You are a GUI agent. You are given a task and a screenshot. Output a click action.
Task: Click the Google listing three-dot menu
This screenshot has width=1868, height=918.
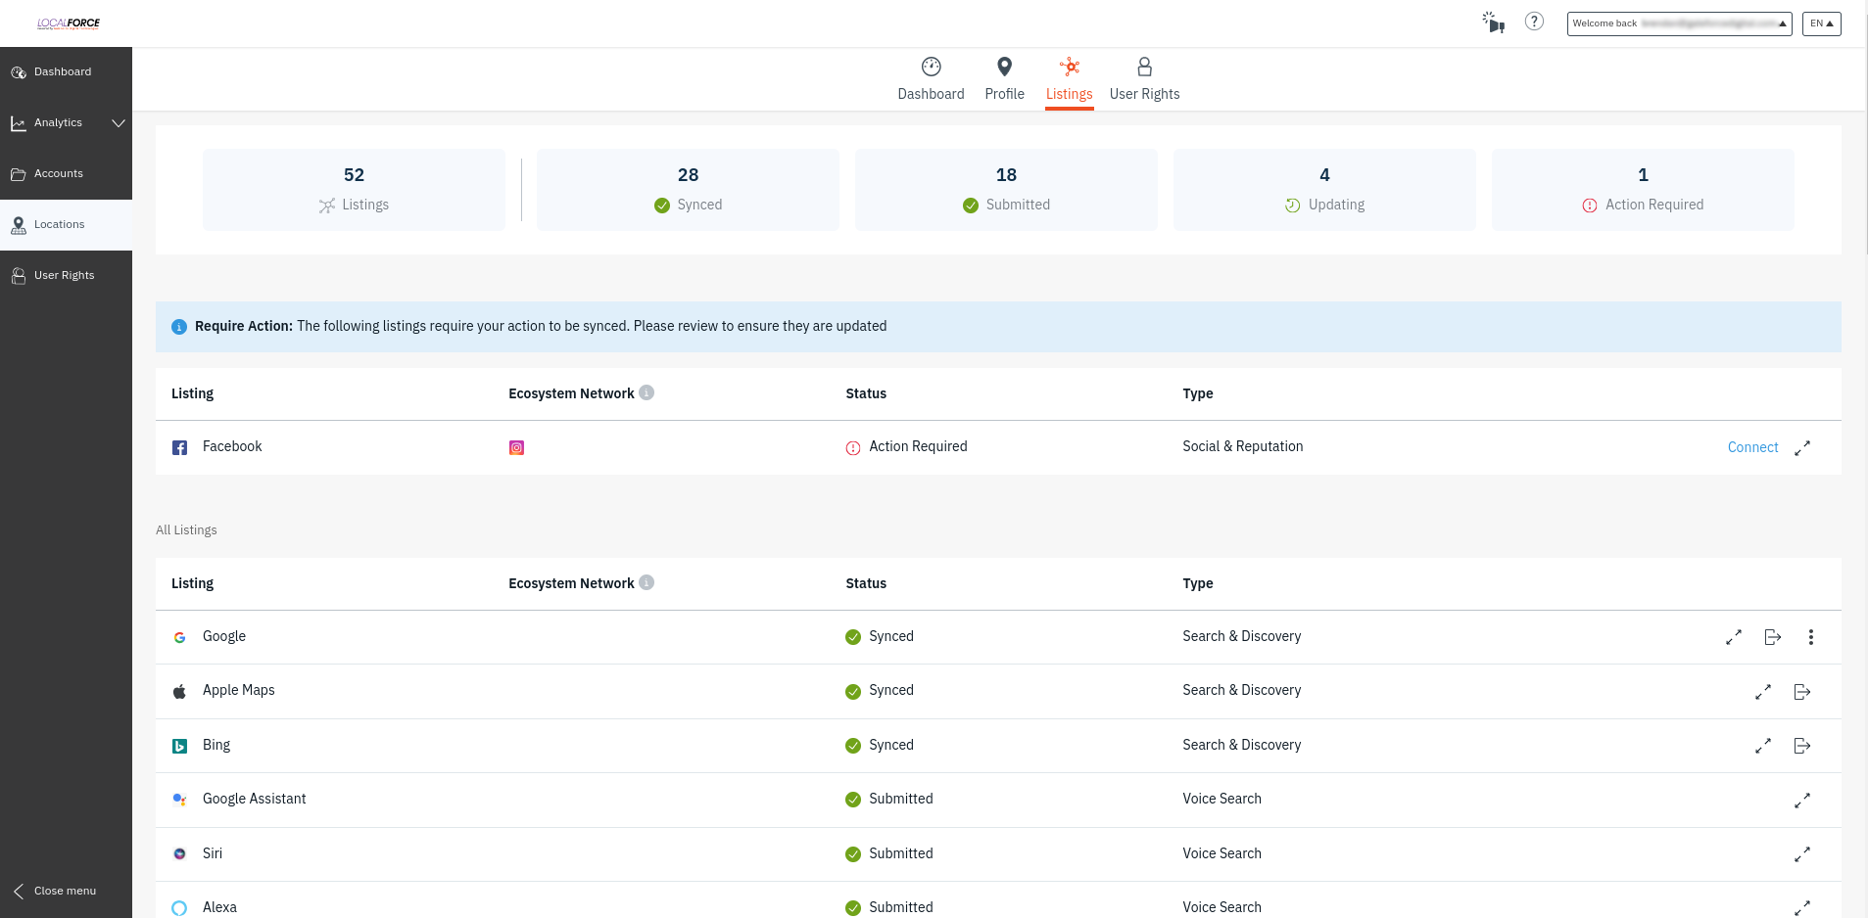pos(1810,637)
